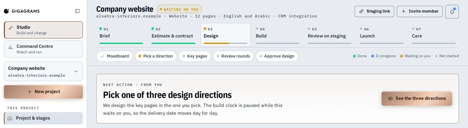468x128 pixels.
Task: Click the Waiting on you status badge
Action: (x=179, y=9)
